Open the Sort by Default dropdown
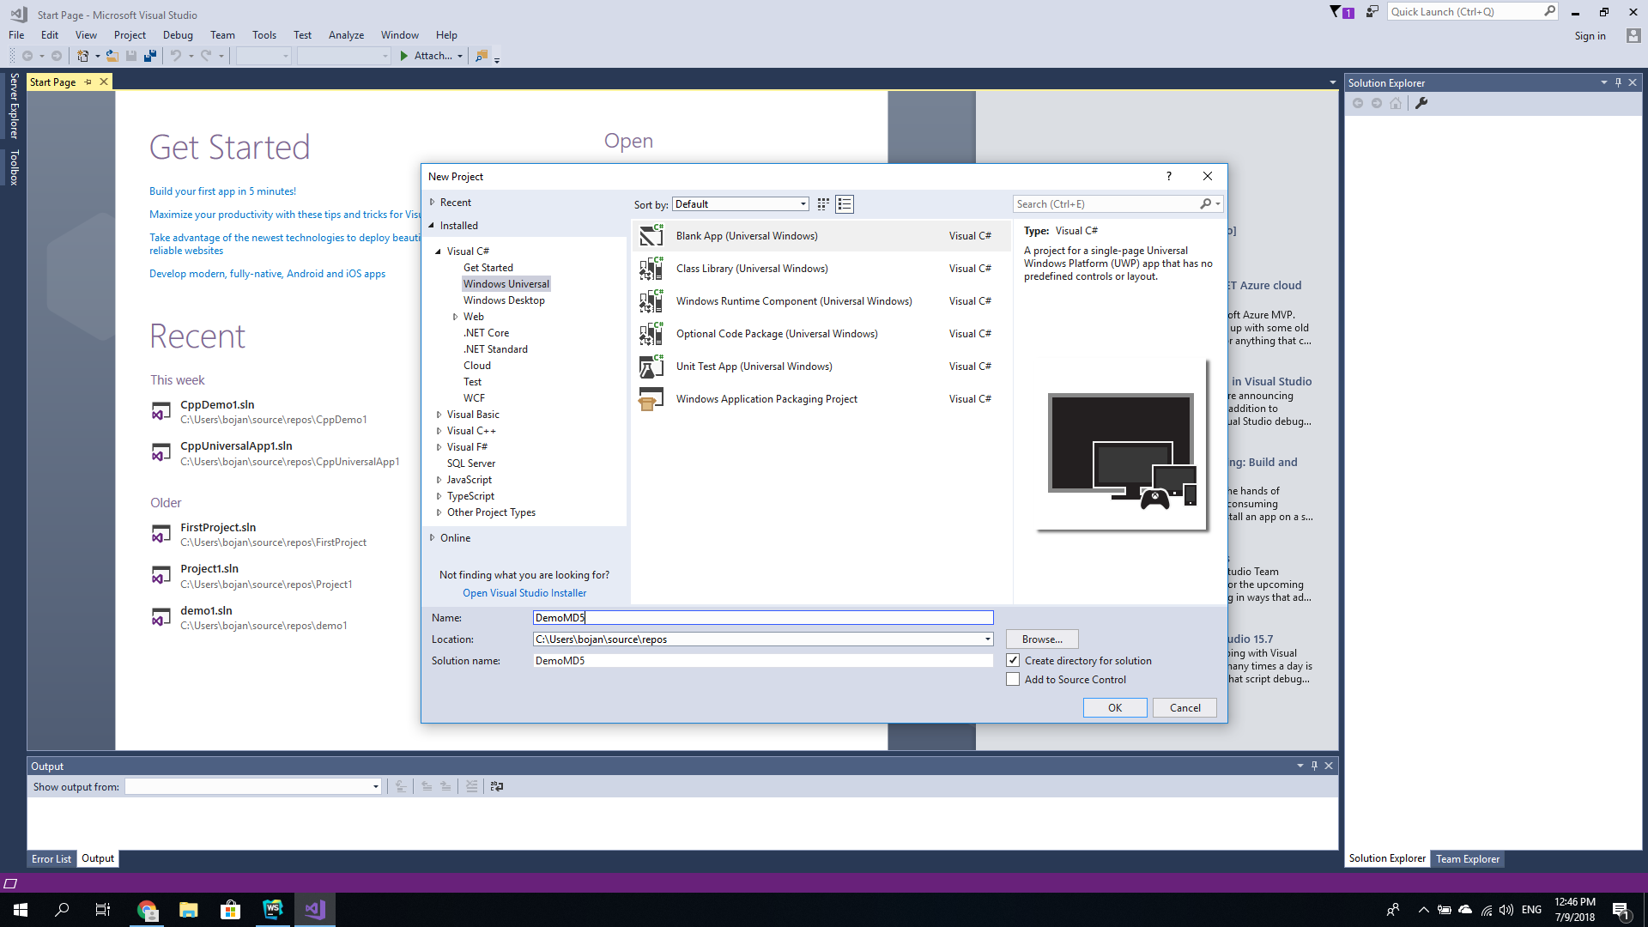This screenshot has width=1648, height=927. tap(803, 204)
